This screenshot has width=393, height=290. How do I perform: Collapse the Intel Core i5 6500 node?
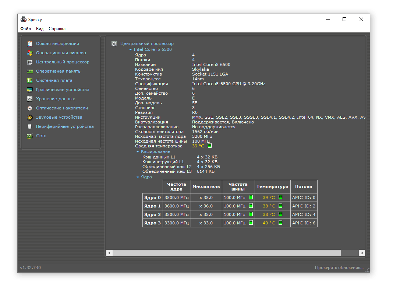(x=130, y=49)
